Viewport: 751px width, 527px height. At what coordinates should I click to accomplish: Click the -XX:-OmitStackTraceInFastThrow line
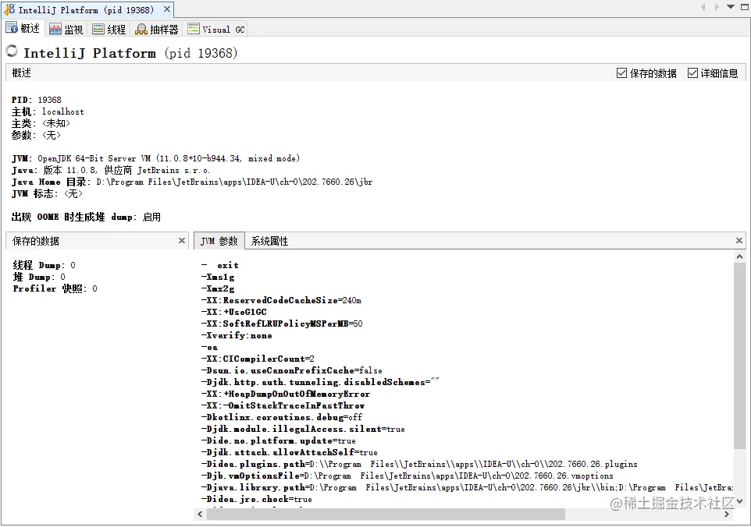tap(283, 405)
